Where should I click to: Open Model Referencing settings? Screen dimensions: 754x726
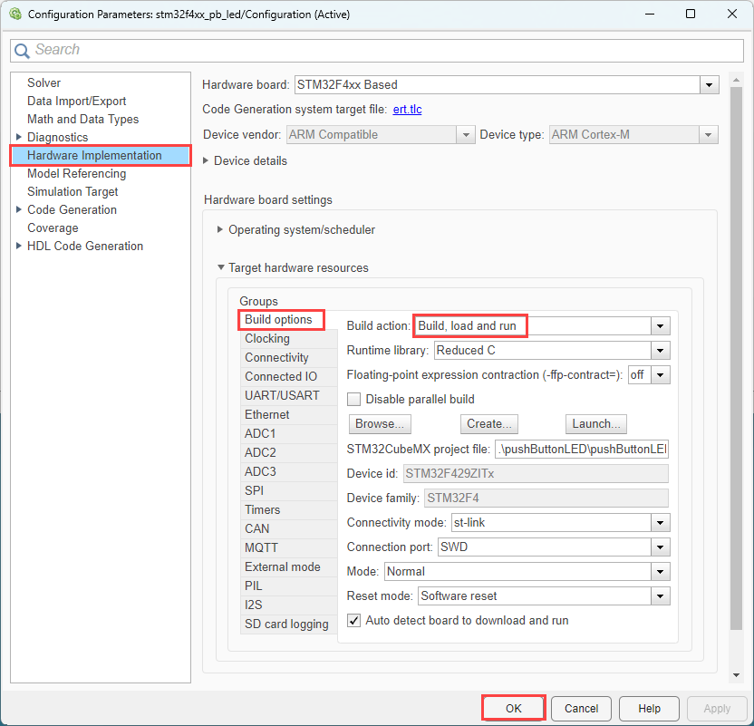76,173
